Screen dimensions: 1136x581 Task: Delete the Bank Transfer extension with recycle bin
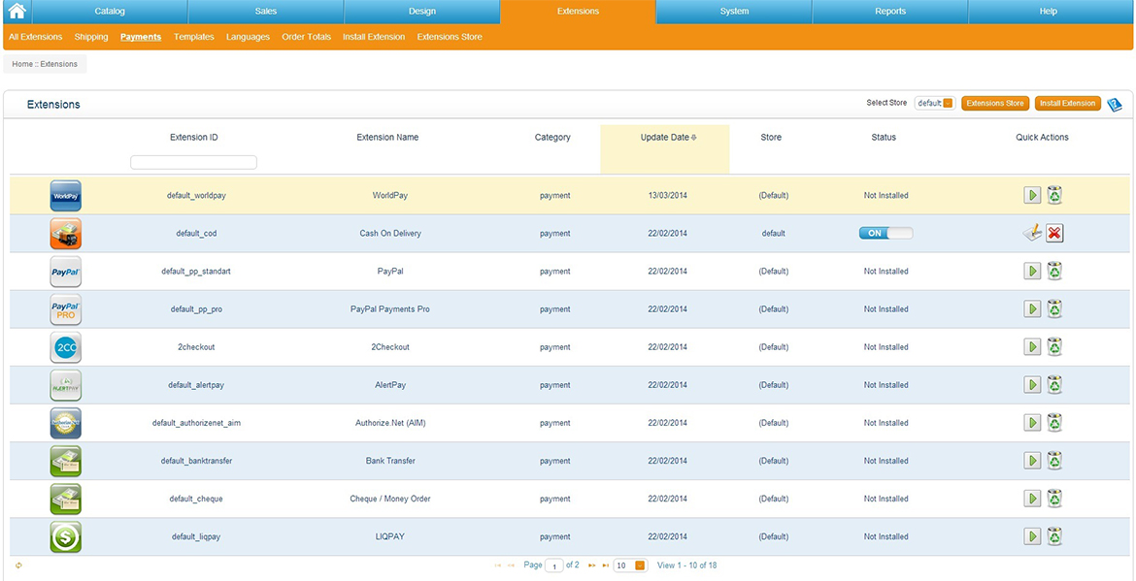1054,461
